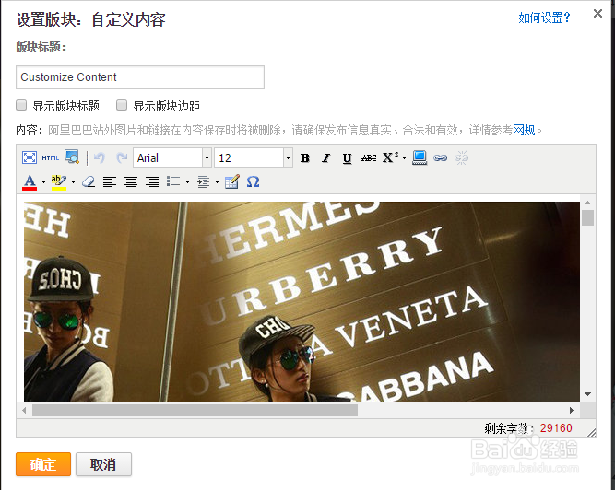This screenshot has height=490, width=615.
Task: Apply underline formatting
Action: 347,157
